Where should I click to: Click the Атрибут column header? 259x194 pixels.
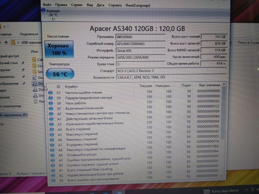point(71,86)
